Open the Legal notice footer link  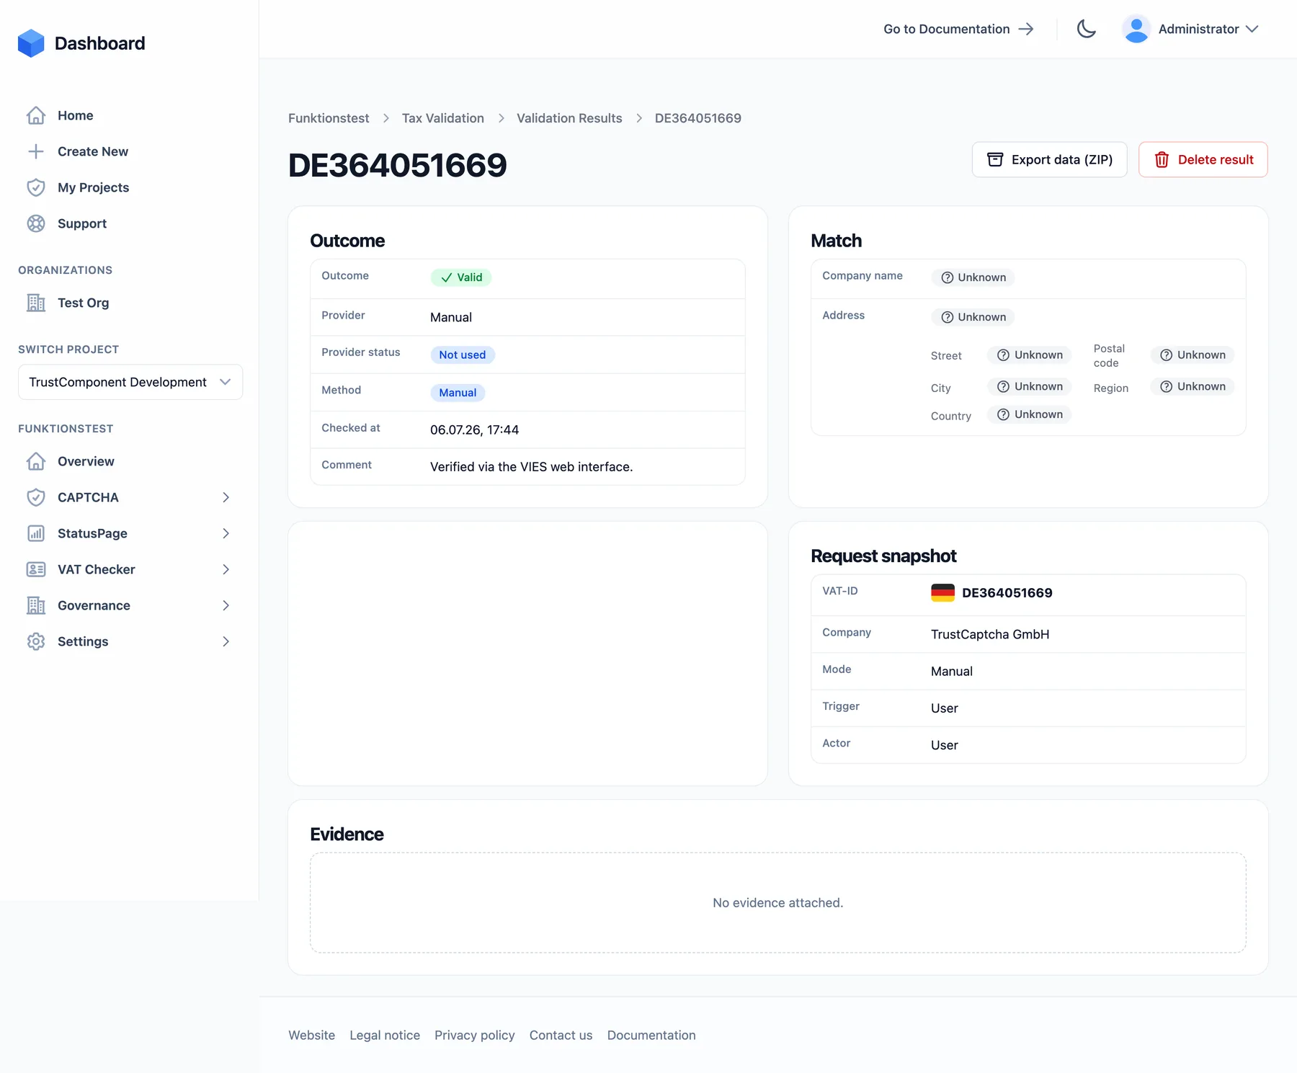pos(385,1035)
